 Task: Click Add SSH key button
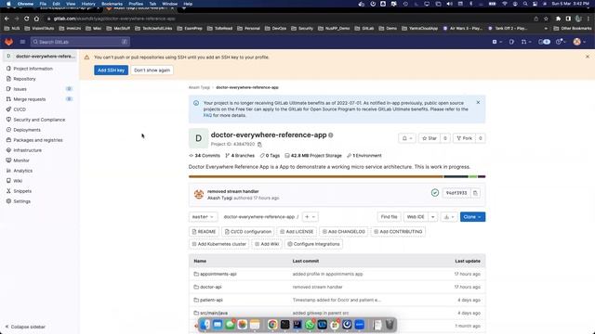point(111,71)
